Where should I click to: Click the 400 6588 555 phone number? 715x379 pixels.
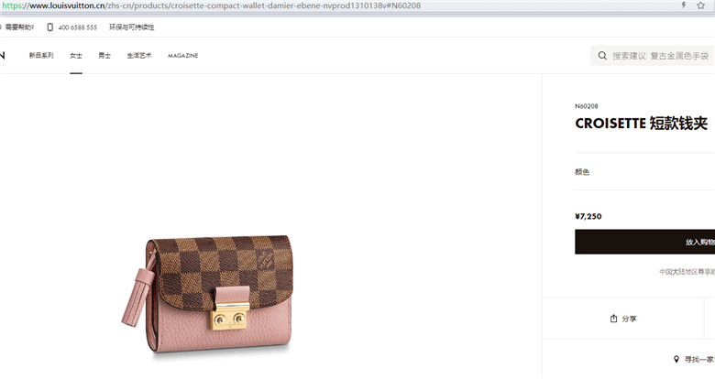[x=78, y=27]
